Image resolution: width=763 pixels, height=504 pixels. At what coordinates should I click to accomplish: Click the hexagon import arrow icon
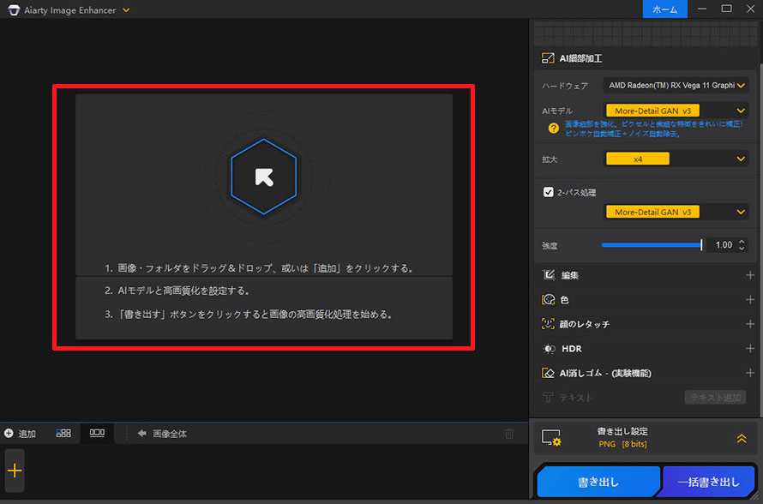(264, 177)
